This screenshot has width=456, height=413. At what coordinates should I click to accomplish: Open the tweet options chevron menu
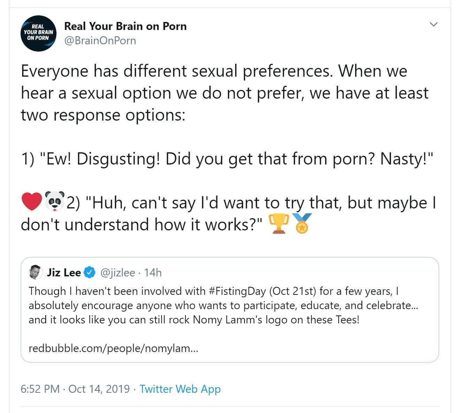click(433, 24)
